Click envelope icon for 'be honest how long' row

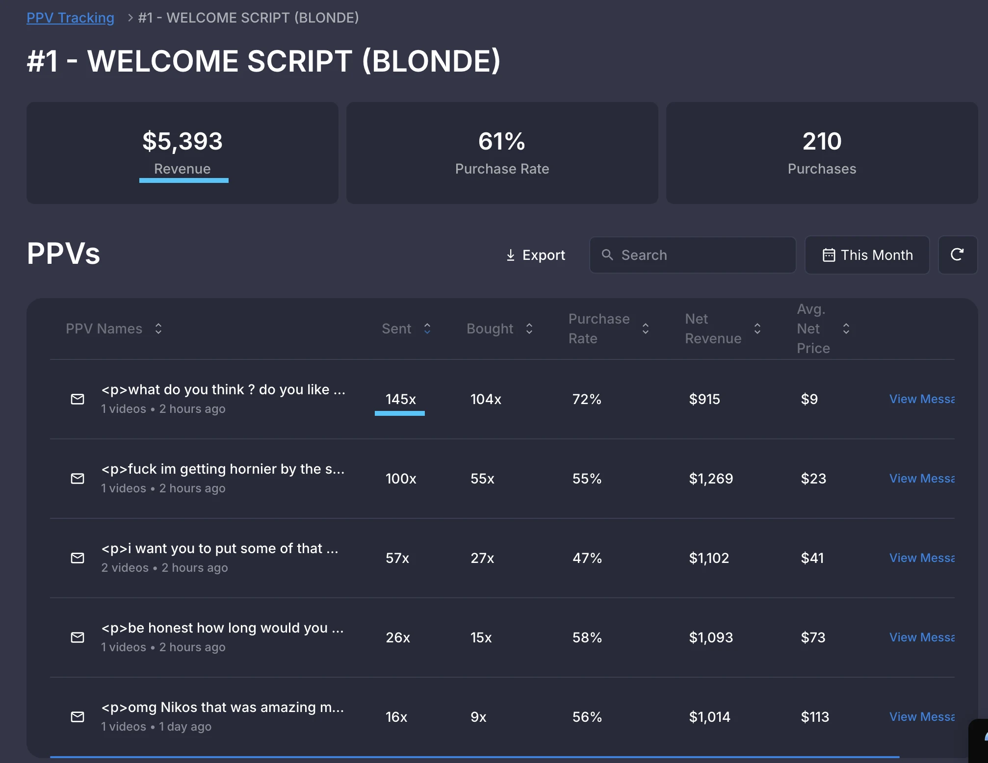78,637
